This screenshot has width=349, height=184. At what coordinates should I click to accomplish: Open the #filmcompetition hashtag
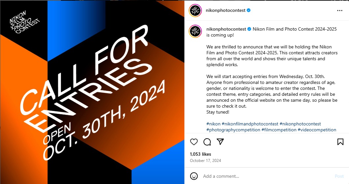pos(279,130)
